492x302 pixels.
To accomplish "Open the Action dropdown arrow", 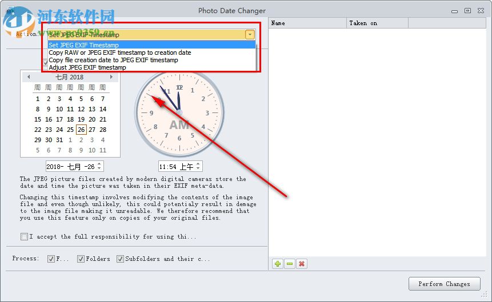I will [250, 34].
